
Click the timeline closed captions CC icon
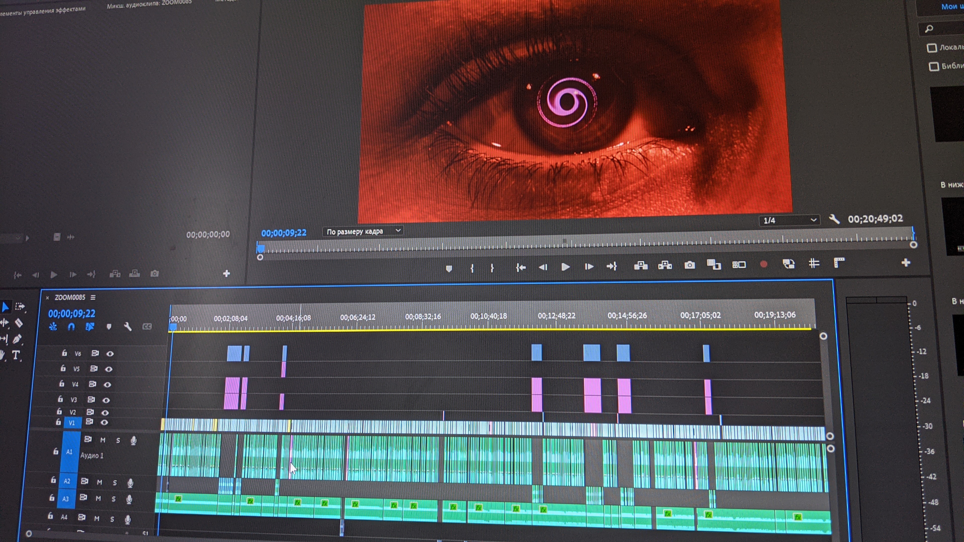(147, 326)
